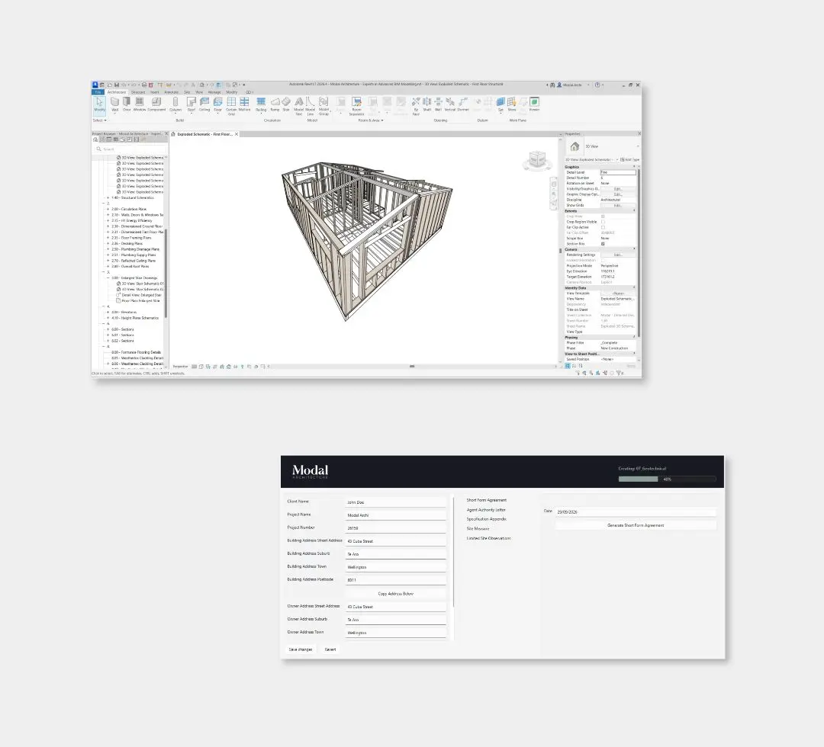Choose the Model Group tool
Image resolution: width=824 pixels, height=747 pixels.
tap(323, 105)
